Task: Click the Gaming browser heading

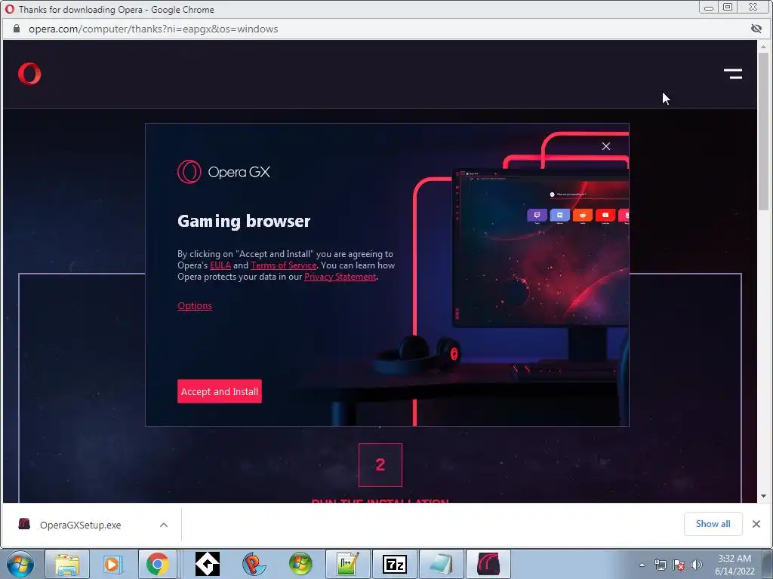Action: point(244,221)
